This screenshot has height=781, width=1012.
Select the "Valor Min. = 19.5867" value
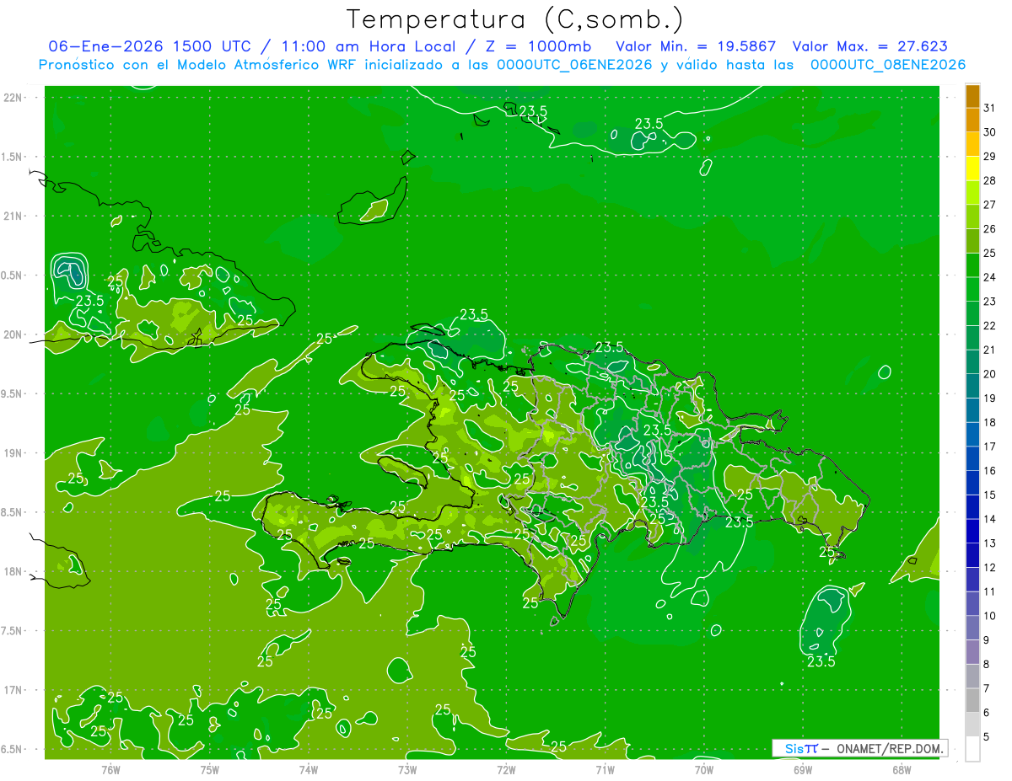696,46
